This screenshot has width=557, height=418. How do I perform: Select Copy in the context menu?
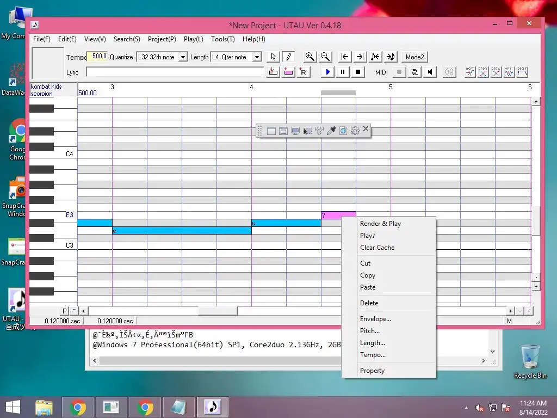coord(388,275)
